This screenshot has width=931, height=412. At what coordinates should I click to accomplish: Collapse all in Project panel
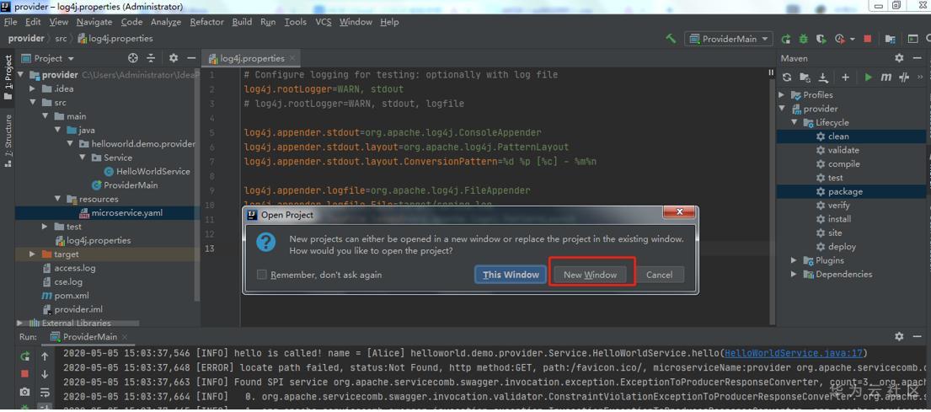tap(151, 58)
